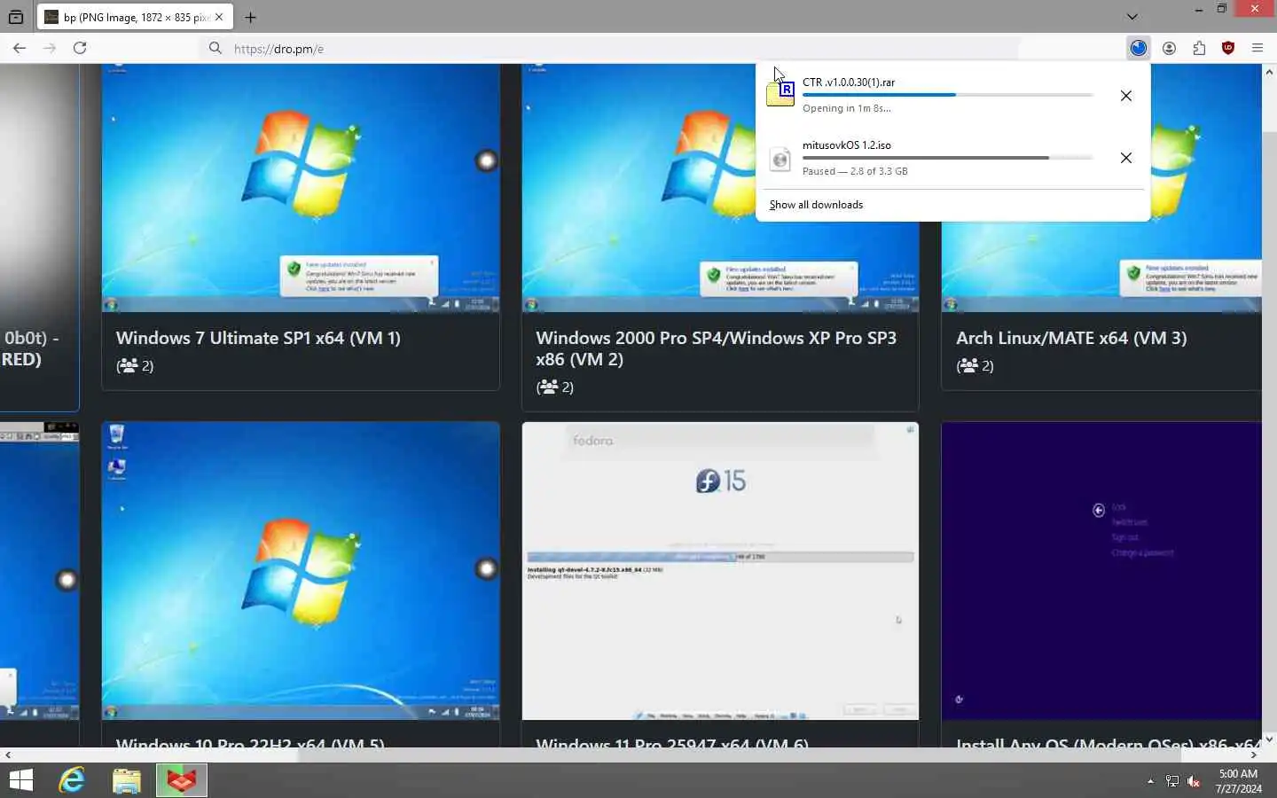This screenshot has width=1277, height=798.
Task: Click the 'Opening in 1m 8s…' status text
Action: [847, 108]
